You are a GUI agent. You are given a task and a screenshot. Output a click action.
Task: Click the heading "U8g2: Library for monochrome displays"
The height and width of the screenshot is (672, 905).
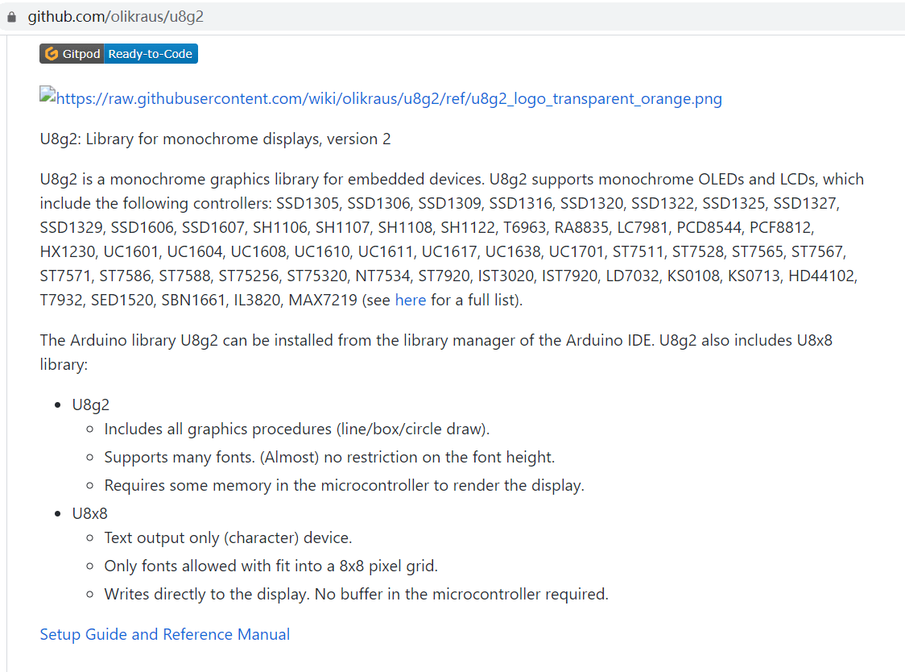click(215, 139)
